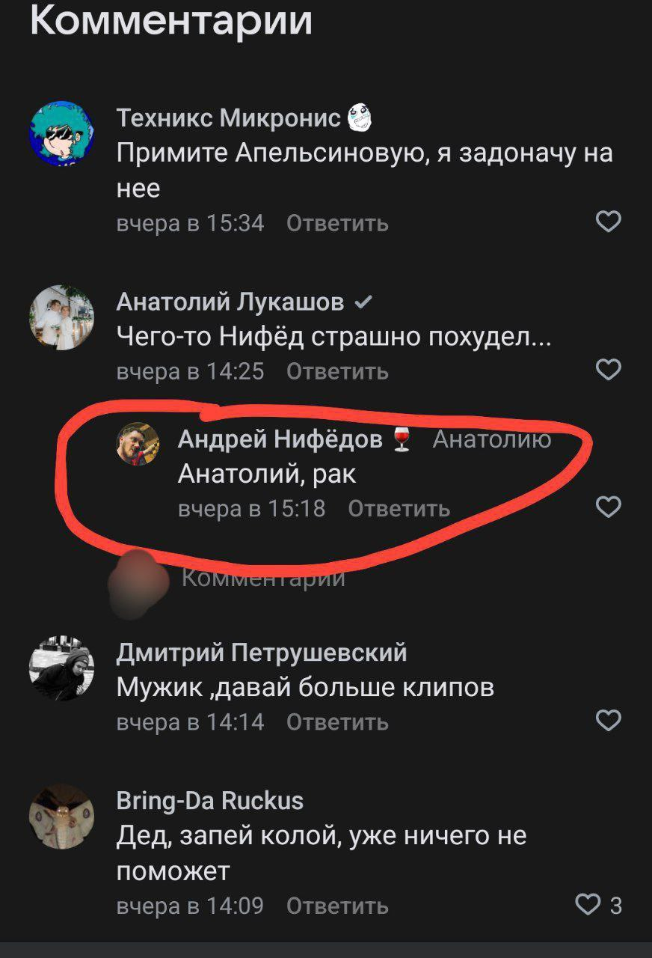This screenshot has height=958, width=652.
Task: Like Дмитрий Петрушевский's comment
Action: coord(608,721)
